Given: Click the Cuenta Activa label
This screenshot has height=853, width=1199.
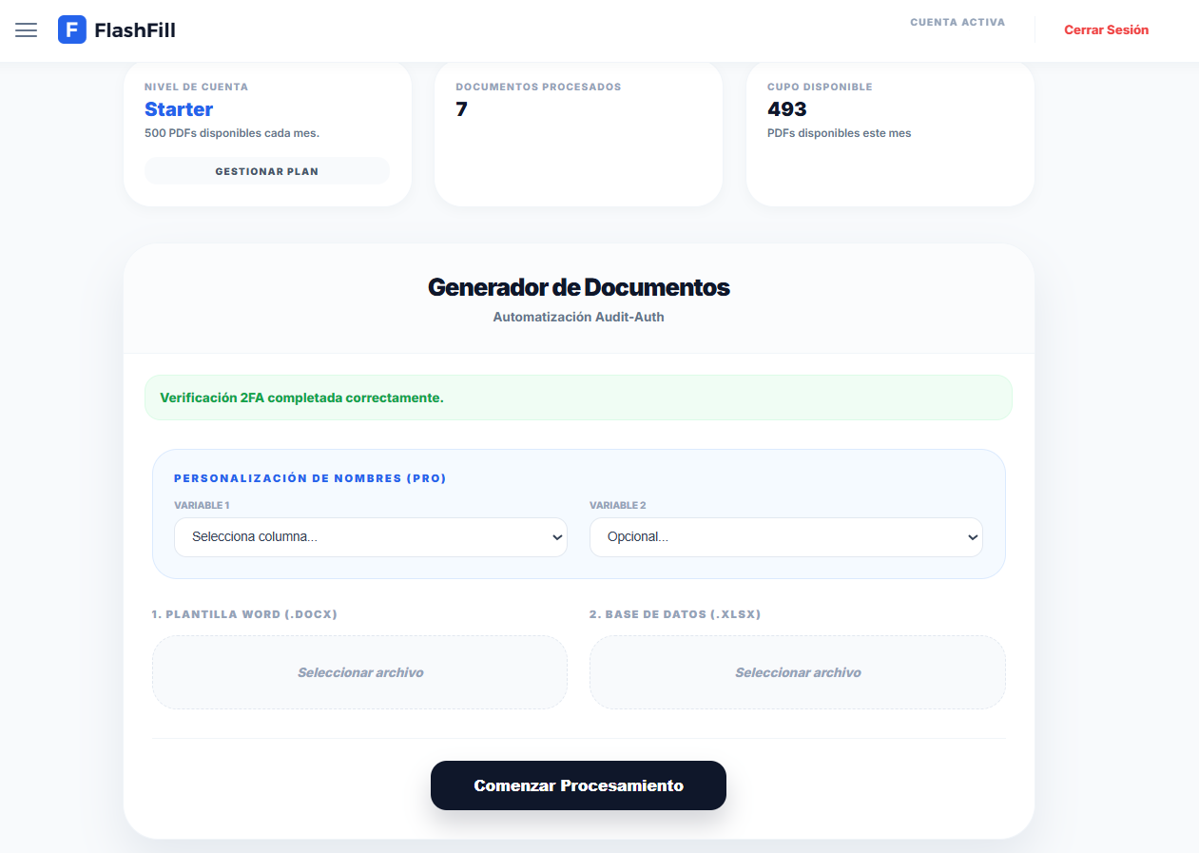Looking at the screenshot, I should (957, 22).
